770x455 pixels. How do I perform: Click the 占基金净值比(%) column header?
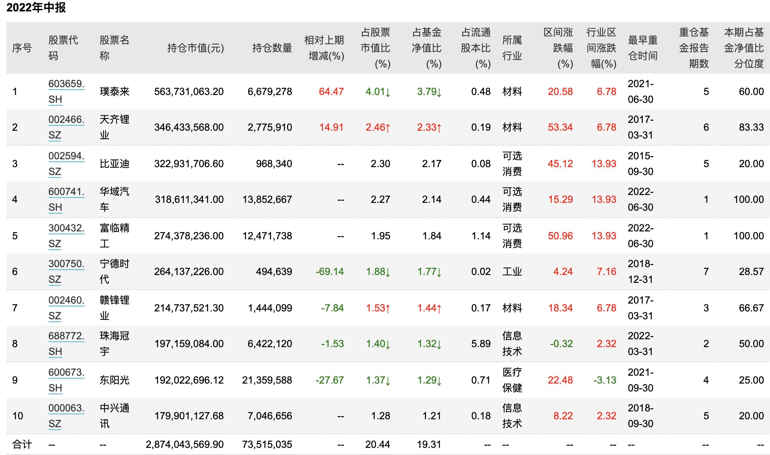pyautogui.click(x=426, y=48)
